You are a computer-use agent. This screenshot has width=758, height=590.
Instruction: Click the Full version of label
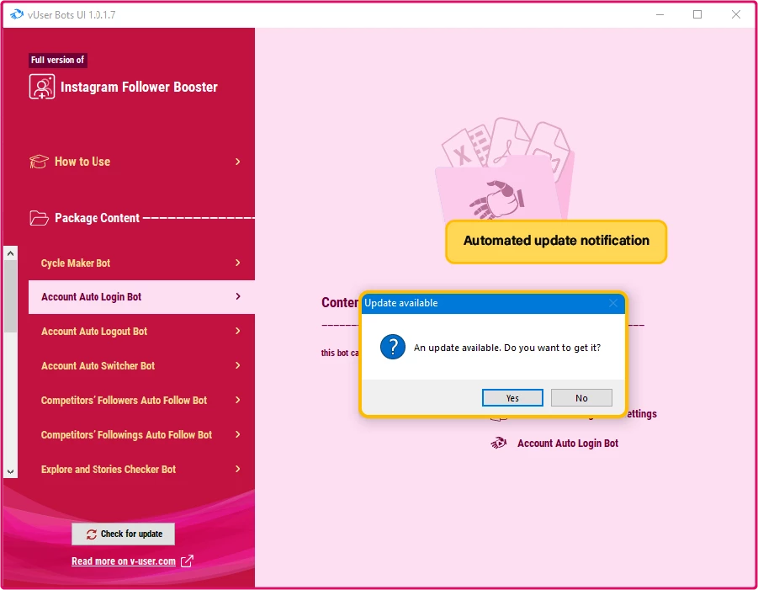[58, 60]
